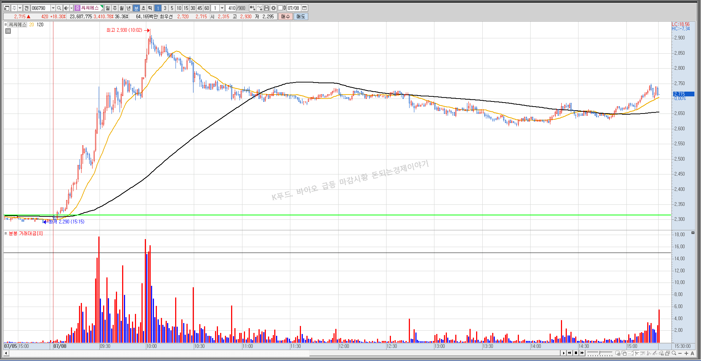The height and width of the screenshot is (361, 701).
Task: Select the 분 minute chart period
Action: [136, 8]
